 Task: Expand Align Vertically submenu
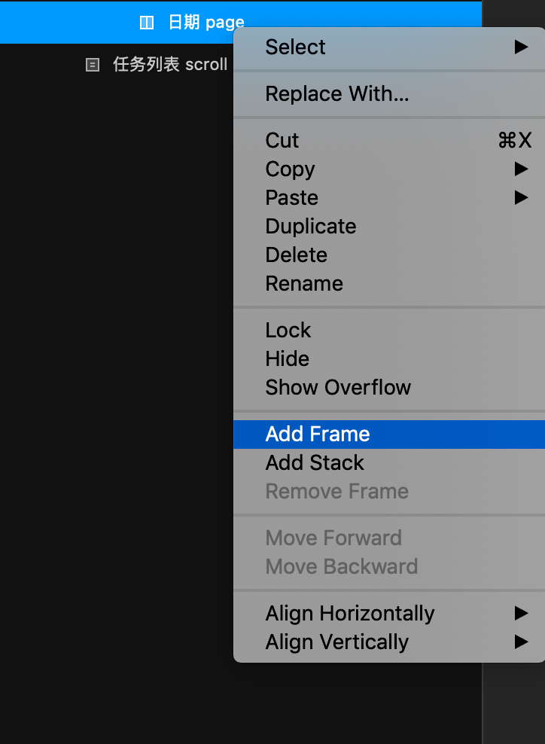click(x=521, y=642)
